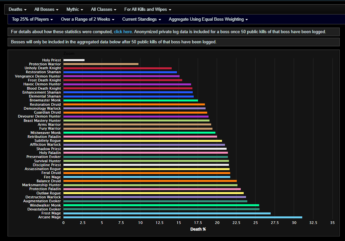The height and width of the screenshot is (241, 345).
Task: Click the Unholy Death Knight bar
Action: [117, 68]
